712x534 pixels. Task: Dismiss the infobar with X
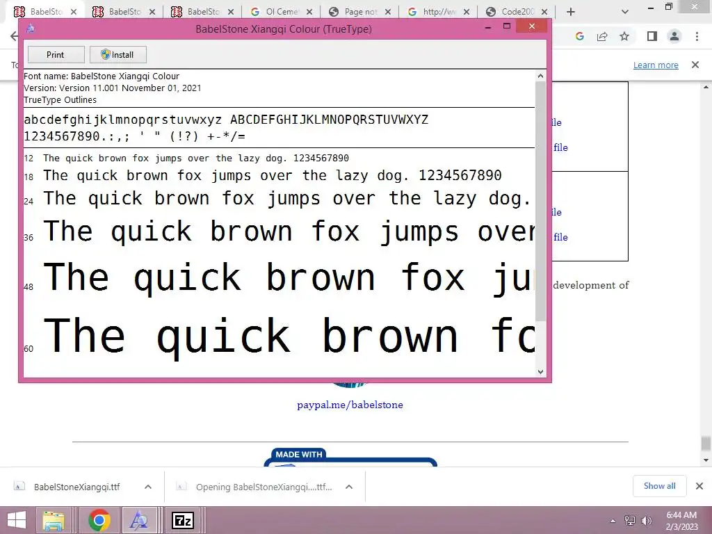[x=695, y=65]
